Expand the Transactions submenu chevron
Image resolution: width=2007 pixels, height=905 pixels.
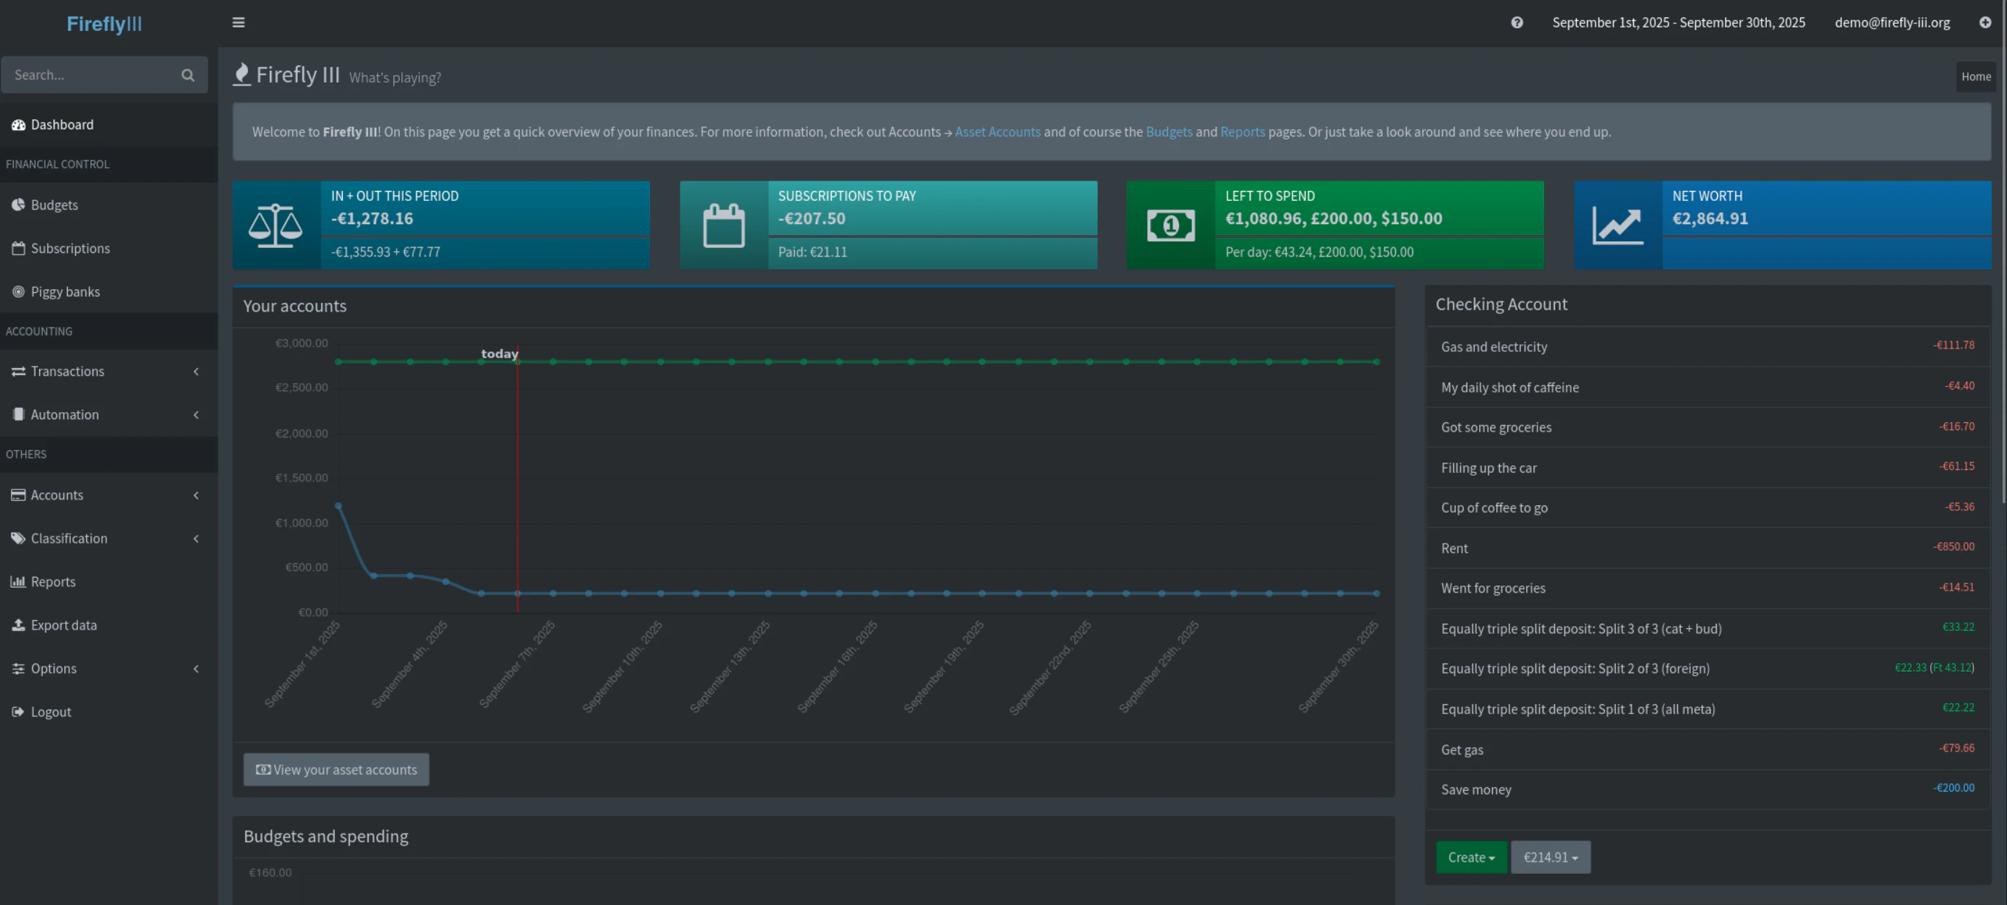tap(196, 372)
